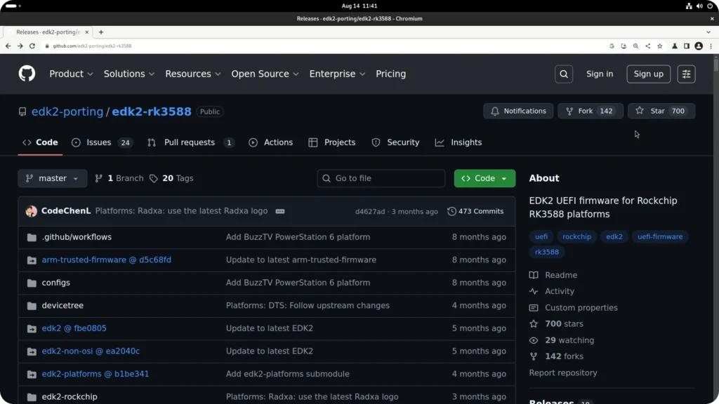
Task: Open the browser zoom magnifier icon
Action: [x=635, y=46]
